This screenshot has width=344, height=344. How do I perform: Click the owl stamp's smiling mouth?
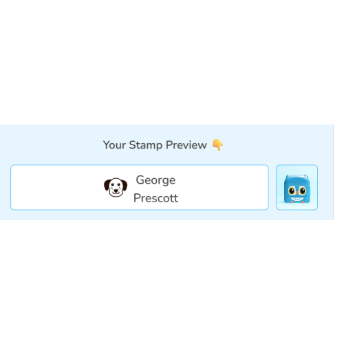pyautogui.click(x=297, y=199)
